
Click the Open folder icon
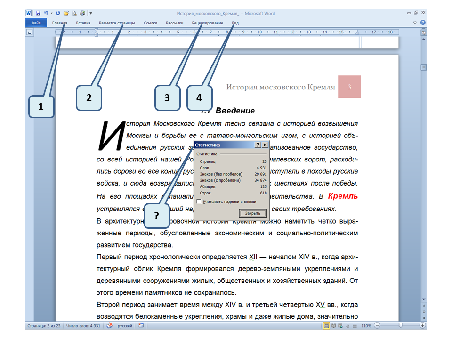[66, 14]
